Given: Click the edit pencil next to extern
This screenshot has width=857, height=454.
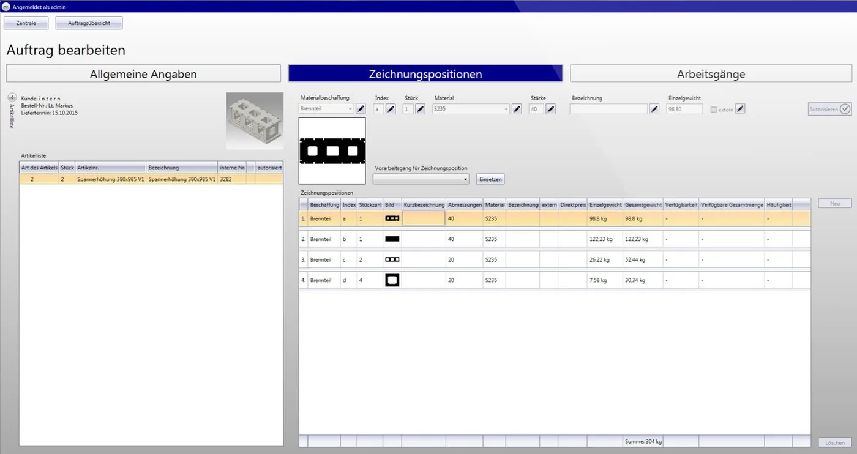Looking at the screenshot, I should tap(740, 109).
